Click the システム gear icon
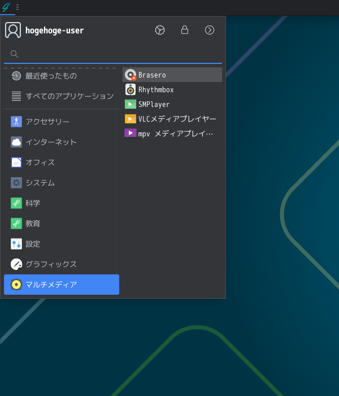Viewport: 339px width, 396px height. (16, 183)
